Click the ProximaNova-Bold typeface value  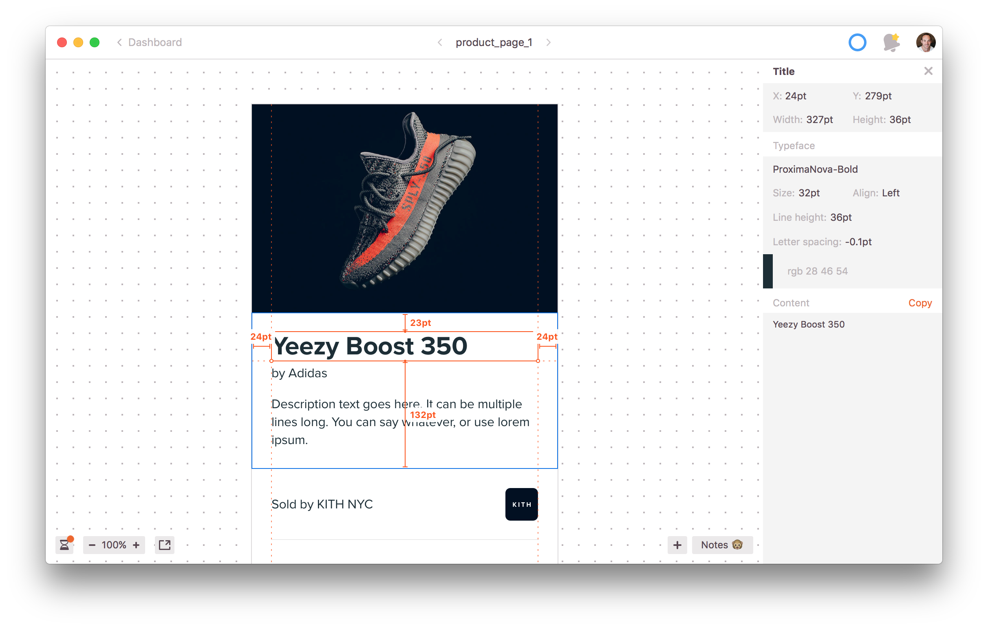pos(815,169)
